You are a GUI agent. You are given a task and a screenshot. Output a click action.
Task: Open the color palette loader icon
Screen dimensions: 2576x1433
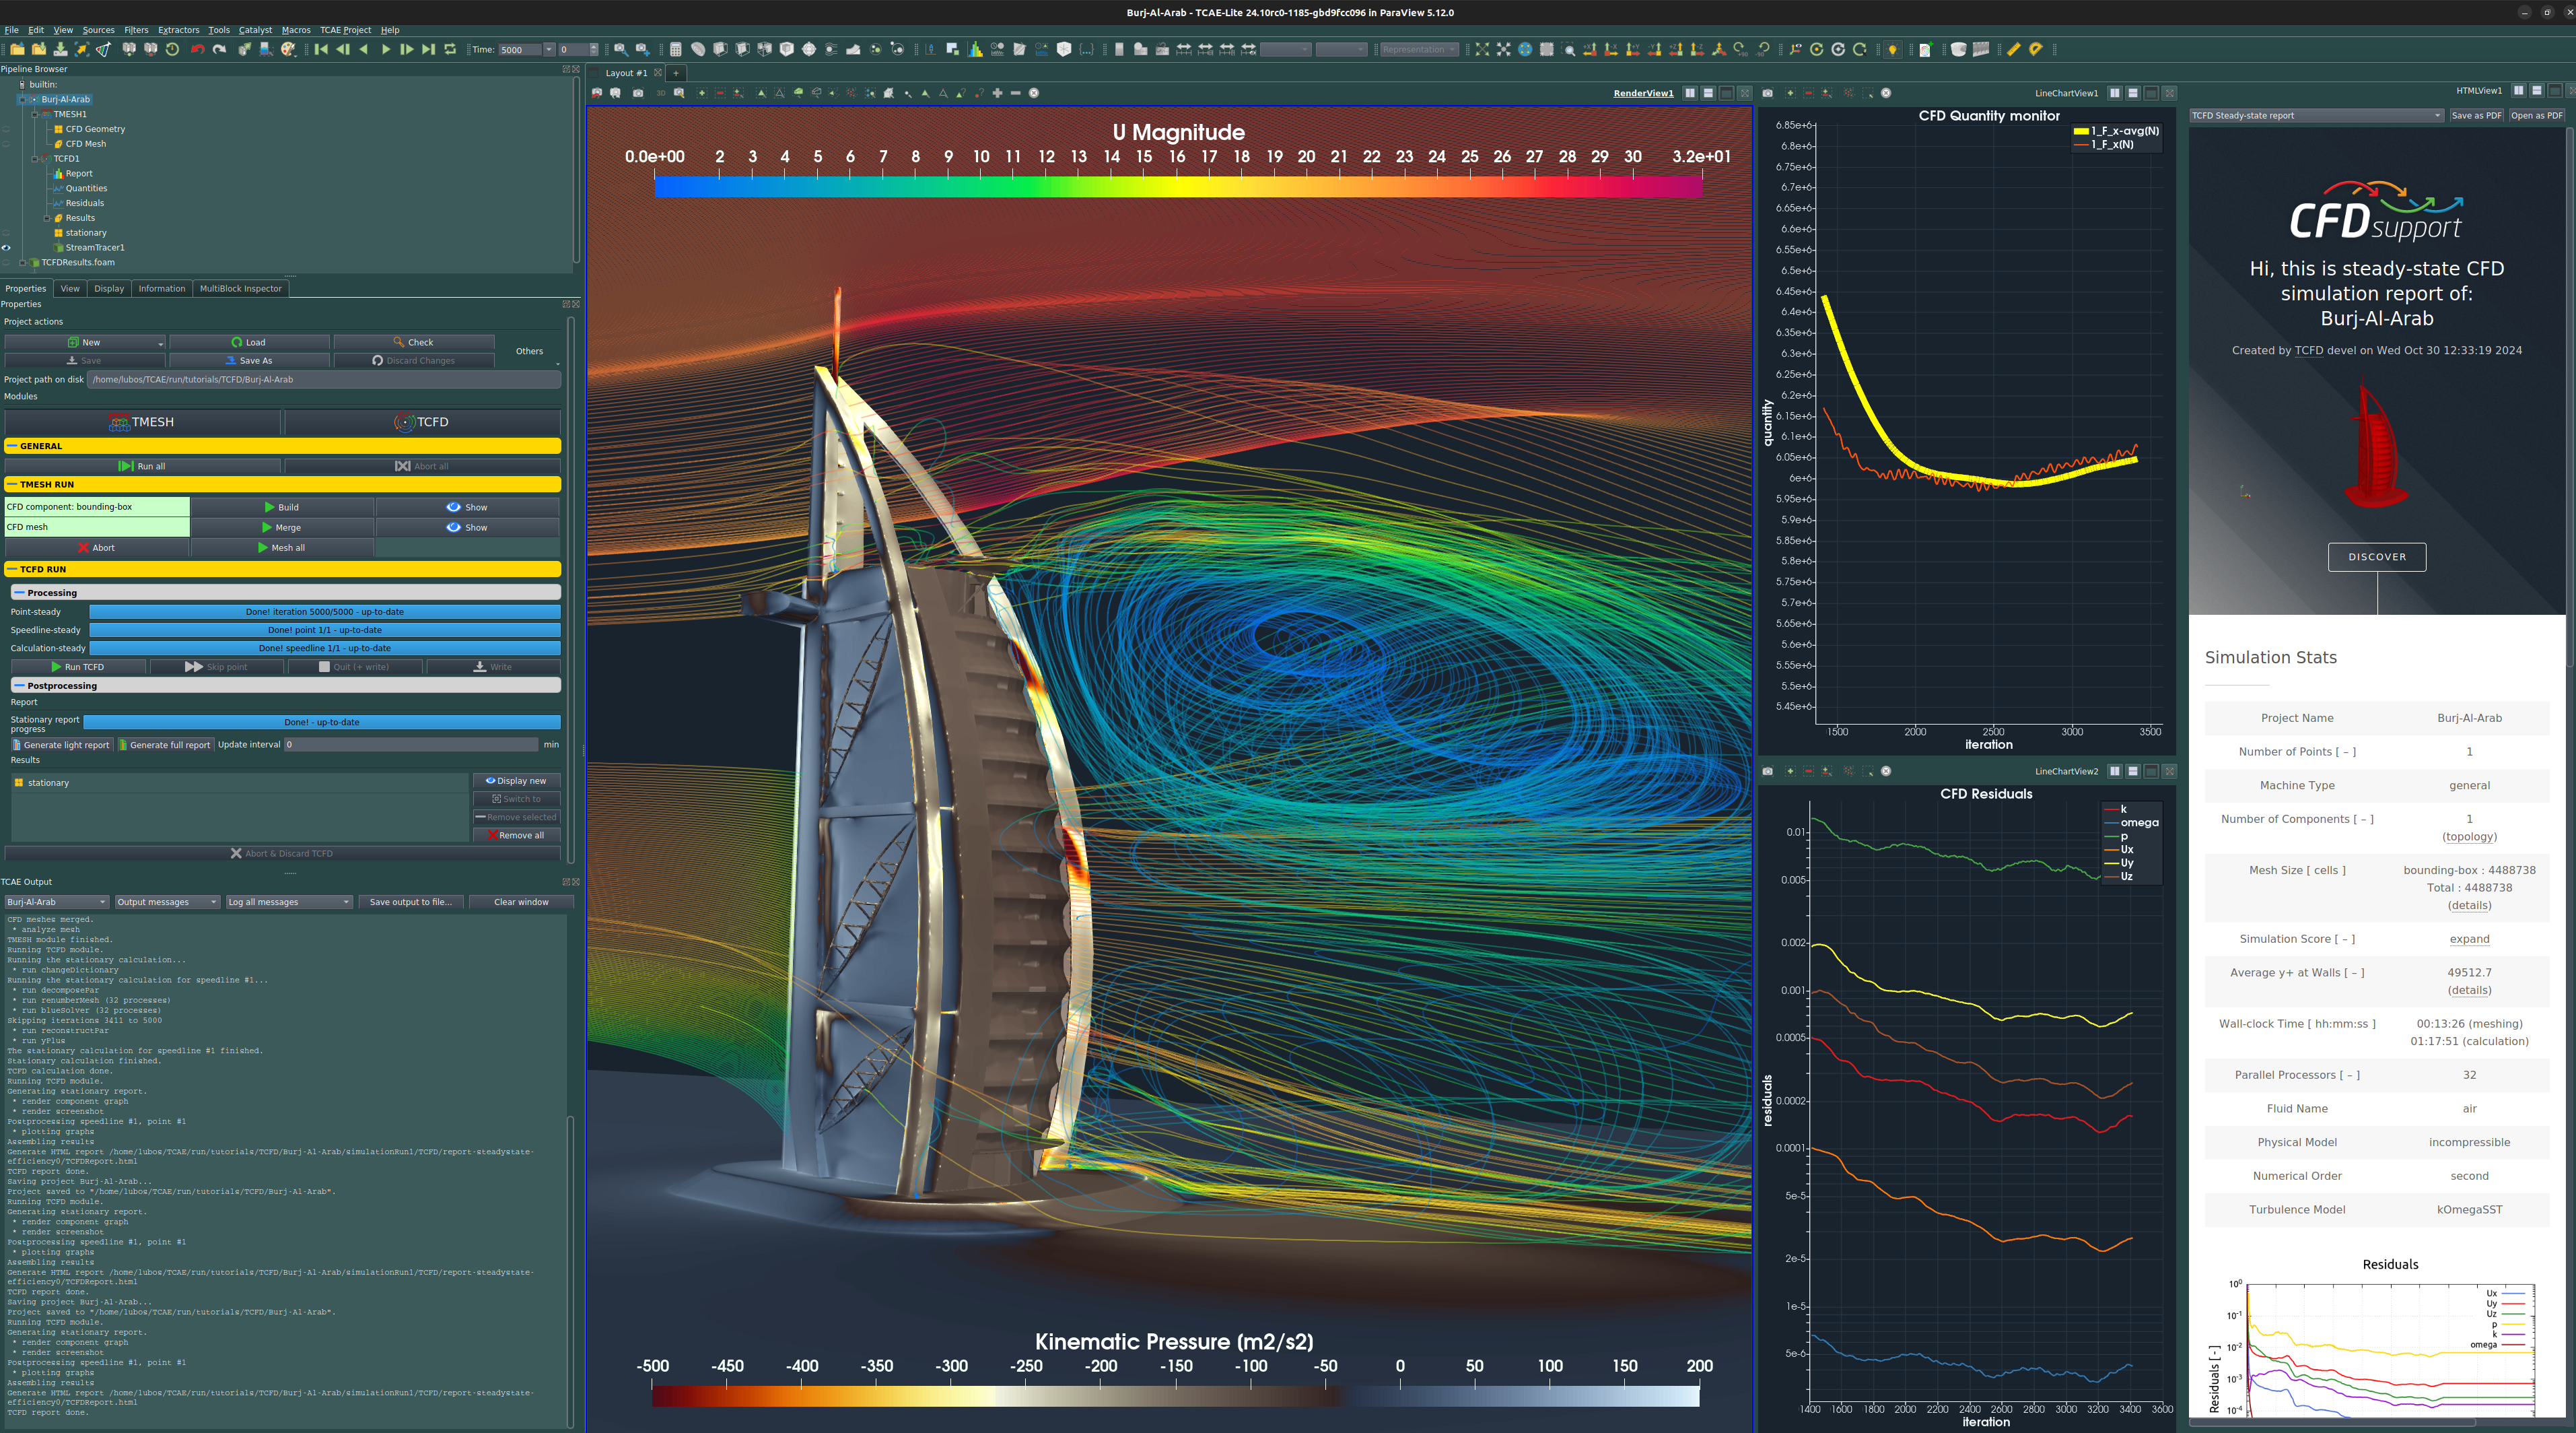[x=288, y=49]
